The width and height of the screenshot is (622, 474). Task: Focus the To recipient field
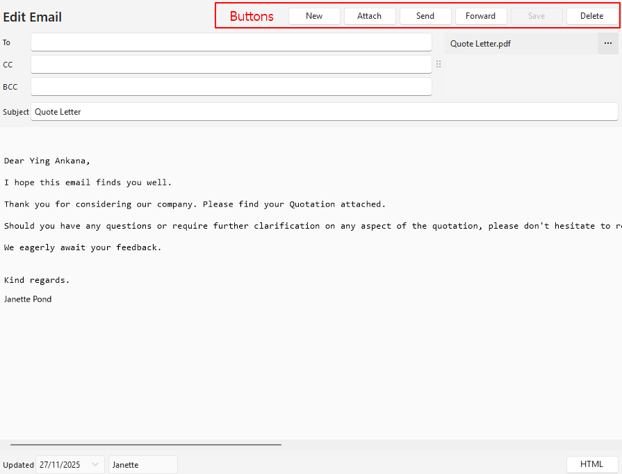(231, 42)
